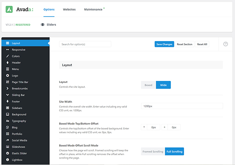Click the Page Title Bar sliders icon
The width and height of the screenshot is (235, 165).
7,82
